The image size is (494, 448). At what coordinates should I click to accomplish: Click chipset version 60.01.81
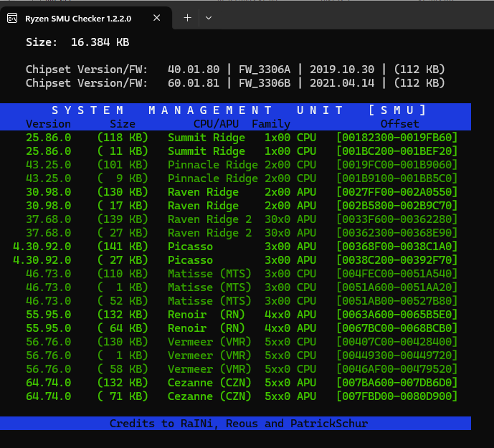point(194,83)
